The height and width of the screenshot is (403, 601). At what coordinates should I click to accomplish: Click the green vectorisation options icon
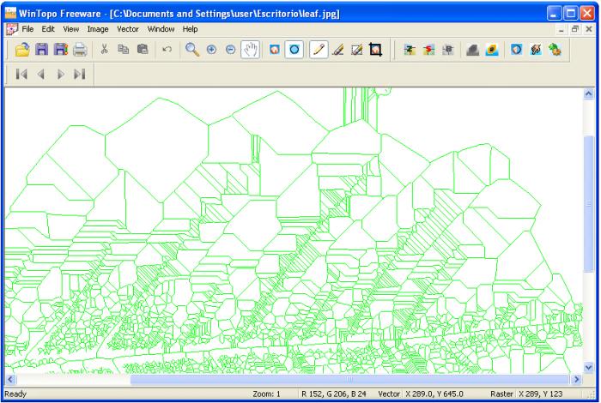pyautogui.click(x=555, y=50)
